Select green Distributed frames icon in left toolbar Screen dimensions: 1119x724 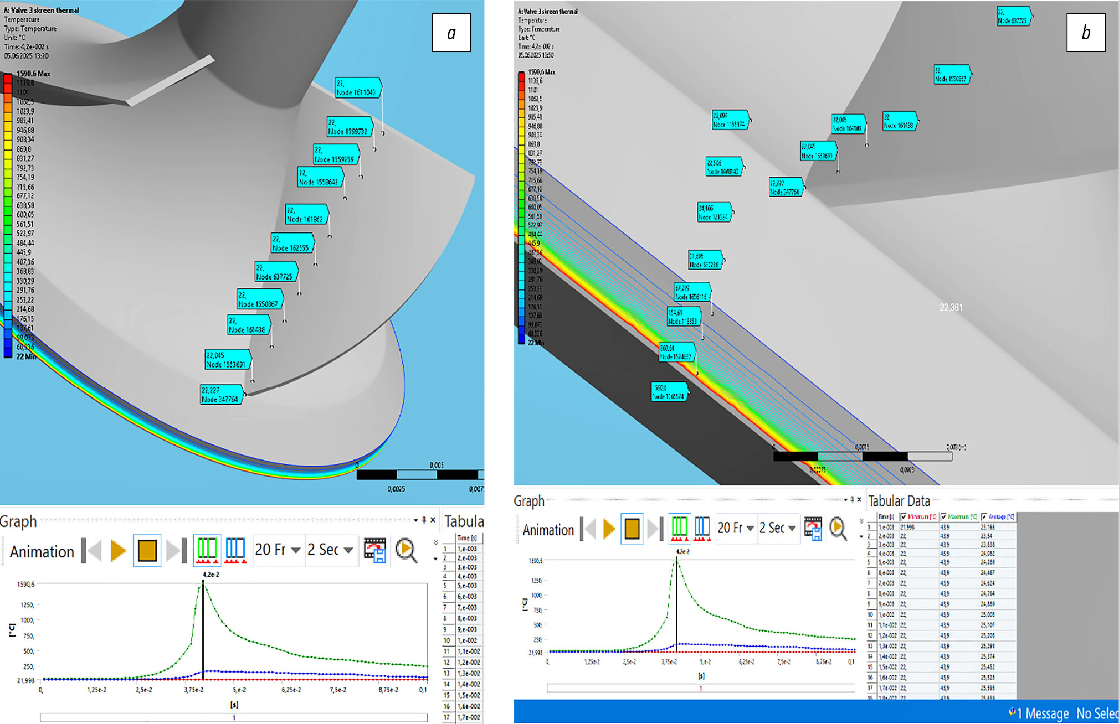click(207, 551)
